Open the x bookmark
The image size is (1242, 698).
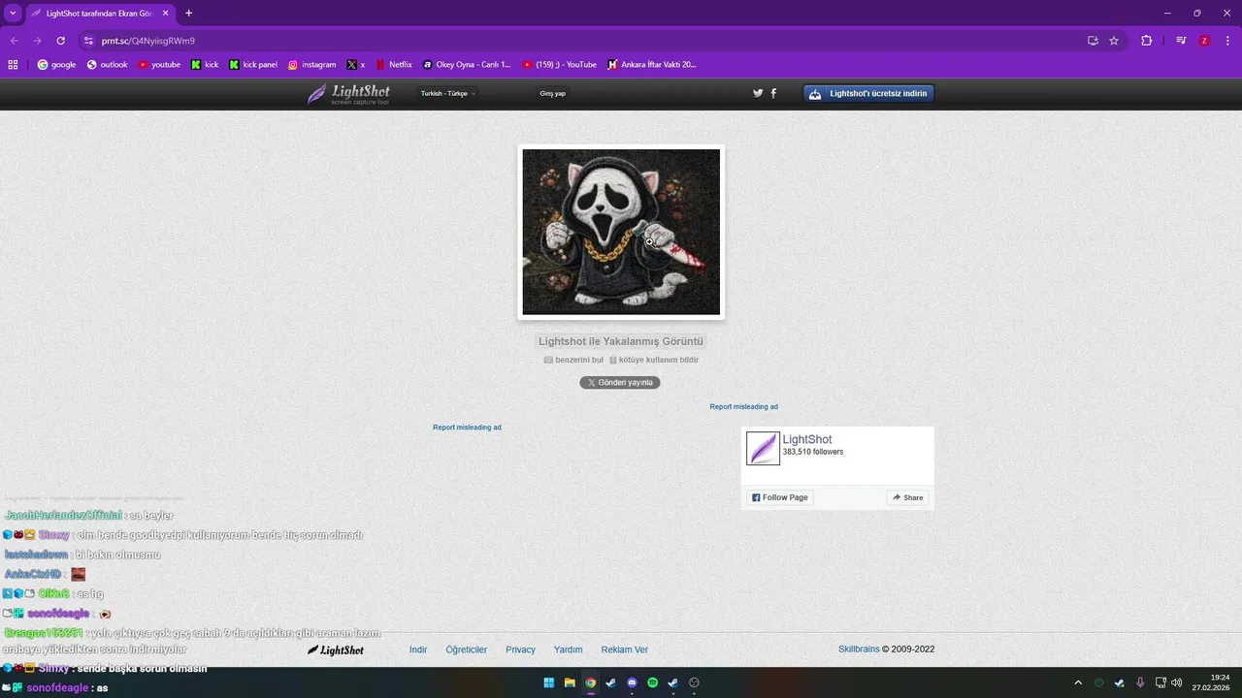click(x=356, y=65)
